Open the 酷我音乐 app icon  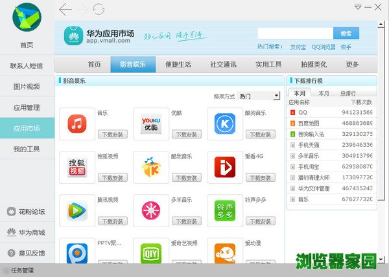151,168
